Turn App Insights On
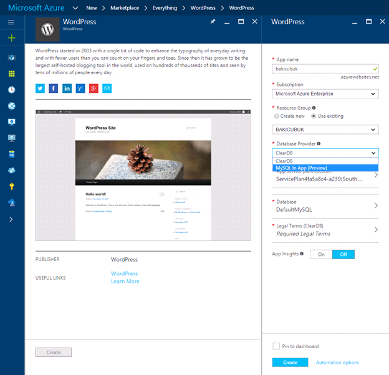The image size is (389, 375). coord(321,254)
